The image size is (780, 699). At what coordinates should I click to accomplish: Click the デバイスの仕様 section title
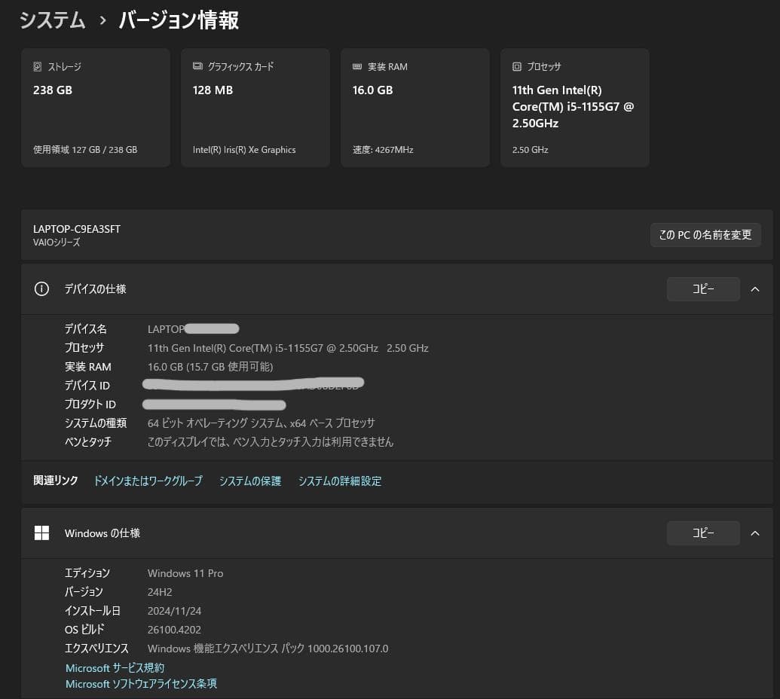point(95,288)
